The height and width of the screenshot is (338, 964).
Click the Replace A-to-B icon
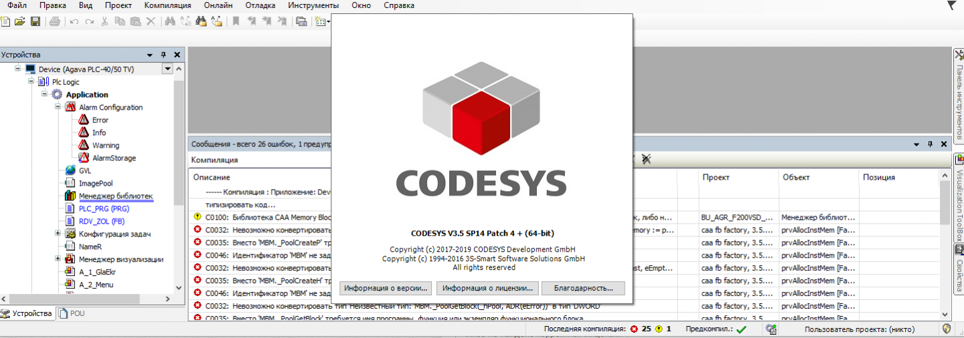pyautogui.click(x=186, y=21)
